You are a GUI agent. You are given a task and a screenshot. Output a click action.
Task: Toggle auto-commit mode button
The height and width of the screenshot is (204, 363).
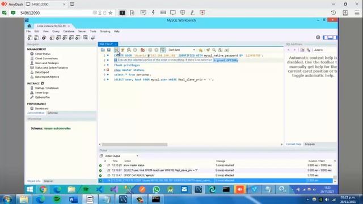[163, 50]
